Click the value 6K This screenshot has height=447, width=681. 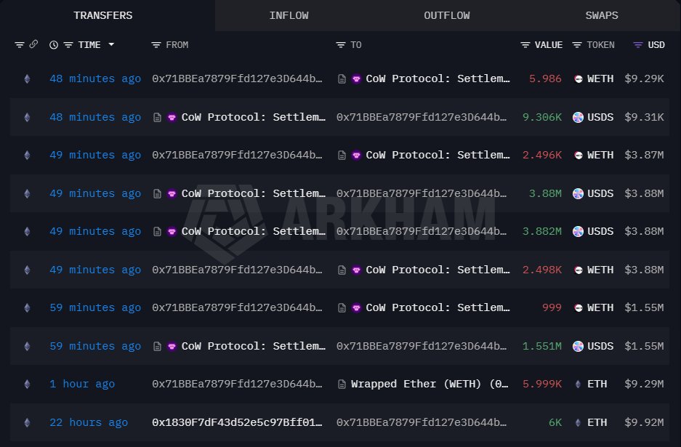555,422
